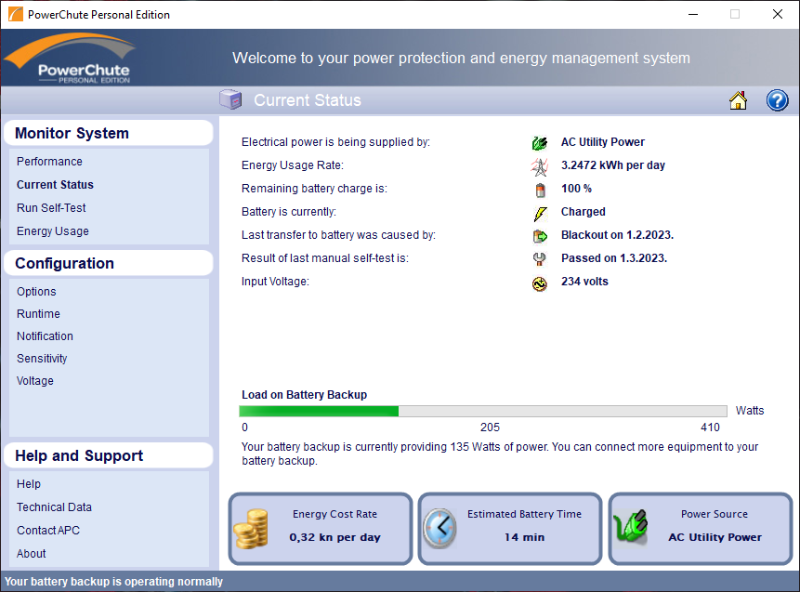The width and height of the screenshot is (800, 592).
Task: Click the 'Load on Battery Backup' label
Action: point(304,395)
